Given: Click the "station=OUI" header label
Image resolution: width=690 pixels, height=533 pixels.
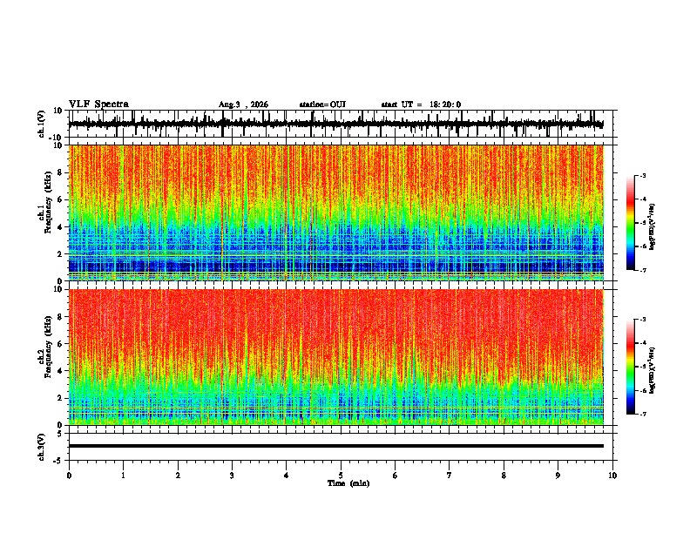Looking at the screenshot, I should coord(322,105).
